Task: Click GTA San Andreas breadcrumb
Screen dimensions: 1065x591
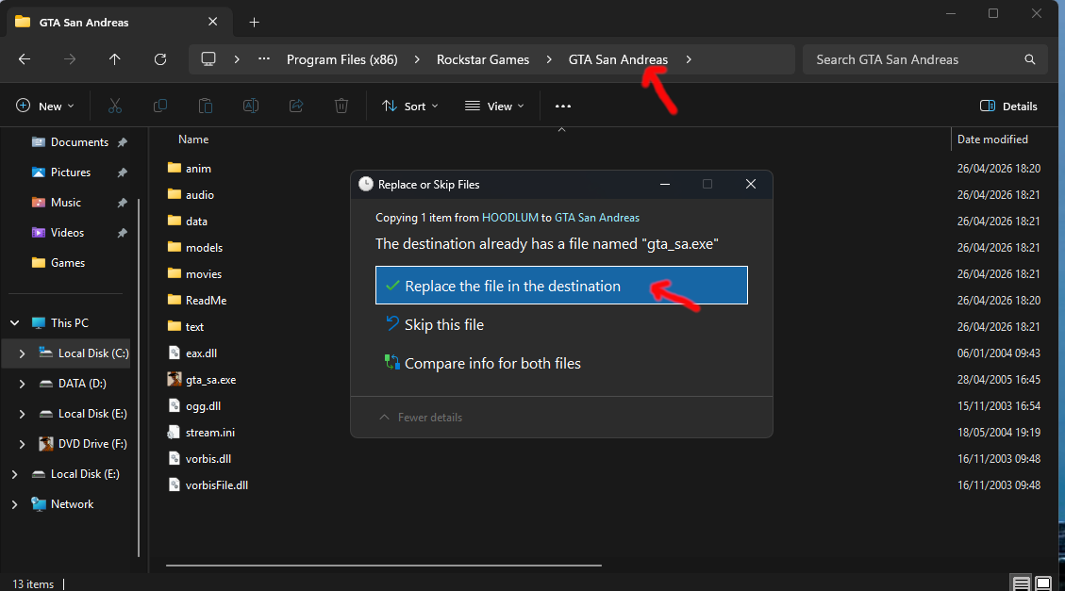Action: pos(618,59)
